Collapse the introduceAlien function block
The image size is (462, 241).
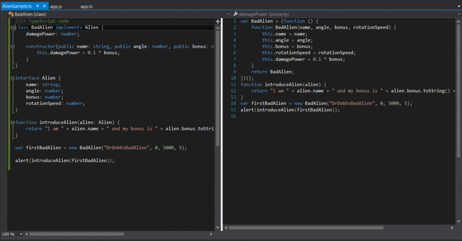coord(12,122)
